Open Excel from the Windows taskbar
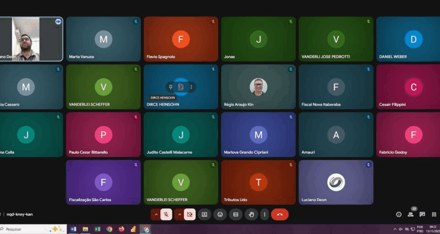Screen dimensions: 440x234 (x=97, y=229)
